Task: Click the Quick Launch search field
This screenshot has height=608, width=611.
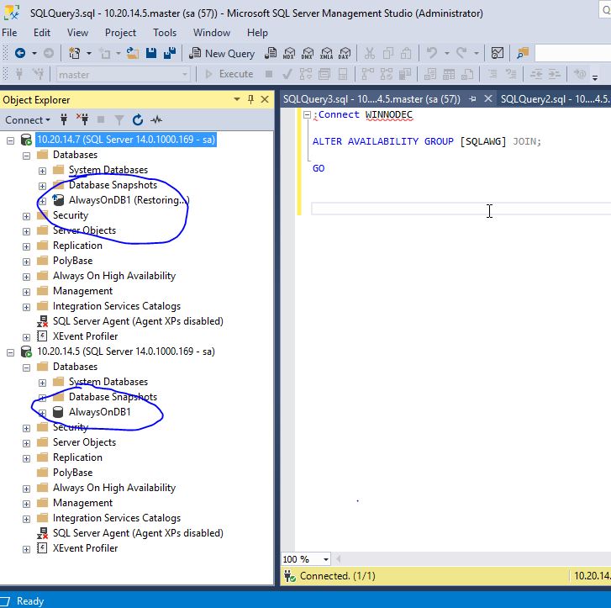Action: (x=605, y=10)
